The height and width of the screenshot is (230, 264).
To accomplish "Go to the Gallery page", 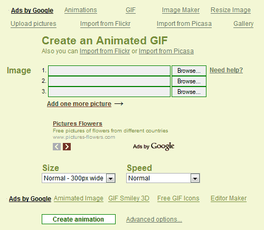I will pos(243,24).
